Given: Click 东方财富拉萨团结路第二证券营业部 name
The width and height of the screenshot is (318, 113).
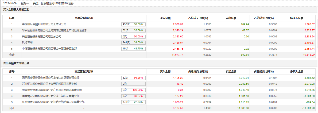Looking at the screenshot, I should (x=53, y=102).
